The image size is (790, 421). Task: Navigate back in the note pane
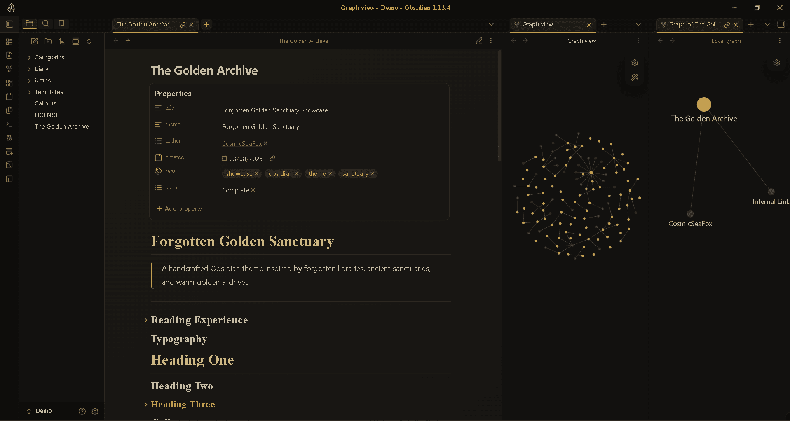point(116,40)
